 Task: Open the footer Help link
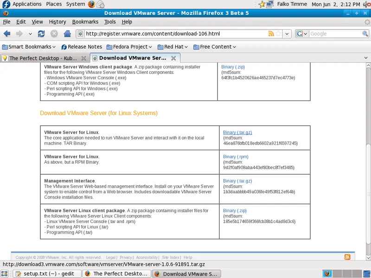[x=188, y=258]
